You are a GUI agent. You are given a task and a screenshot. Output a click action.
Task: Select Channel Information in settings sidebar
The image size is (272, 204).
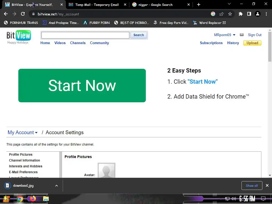(x=24, y=160)
